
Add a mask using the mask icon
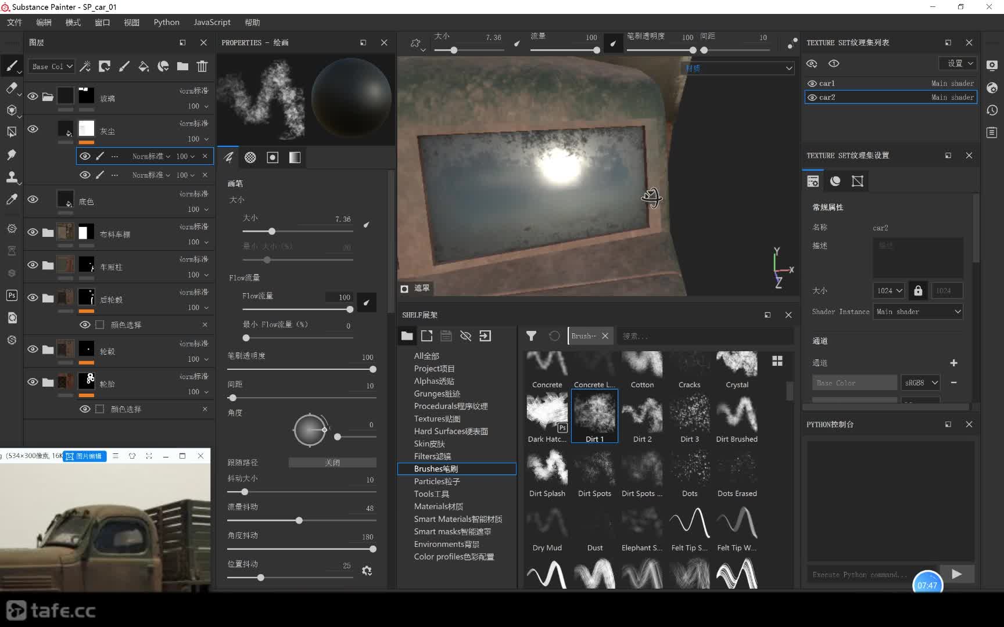(x=105, y=66)
